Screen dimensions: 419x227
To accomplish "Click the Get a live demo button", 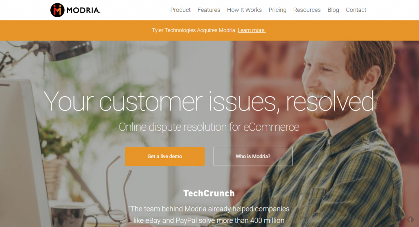I will tap(164, 157).
